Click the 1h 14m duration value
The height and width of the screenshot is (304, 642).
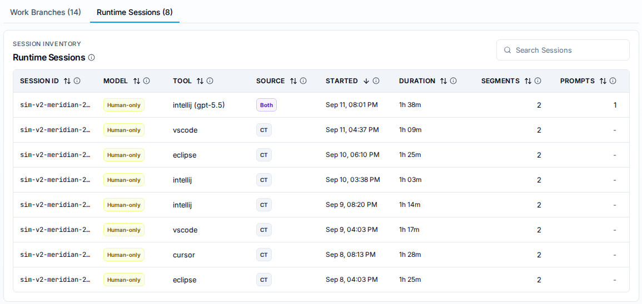410,205
